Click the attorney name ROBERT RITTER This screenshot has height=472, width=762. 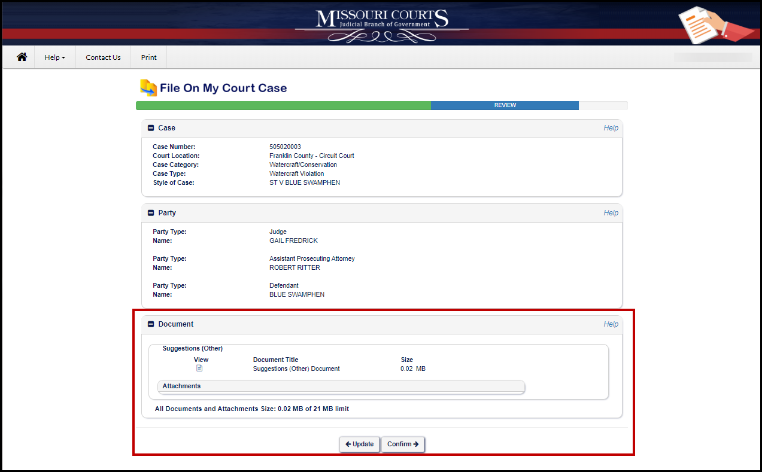[x=295, y=267]
